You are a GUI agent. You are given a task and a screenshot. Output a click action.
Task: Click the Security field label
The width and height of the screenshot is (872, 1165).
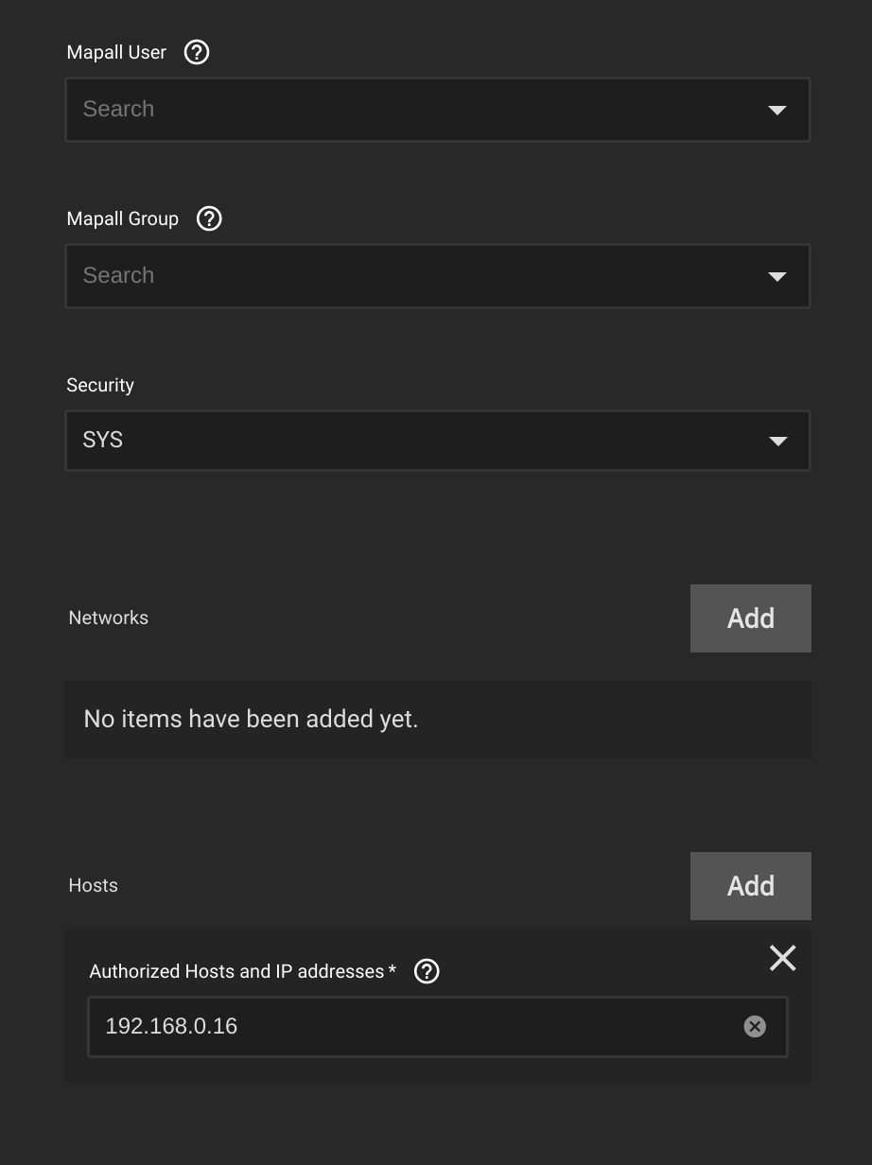(x=100, y=385)
